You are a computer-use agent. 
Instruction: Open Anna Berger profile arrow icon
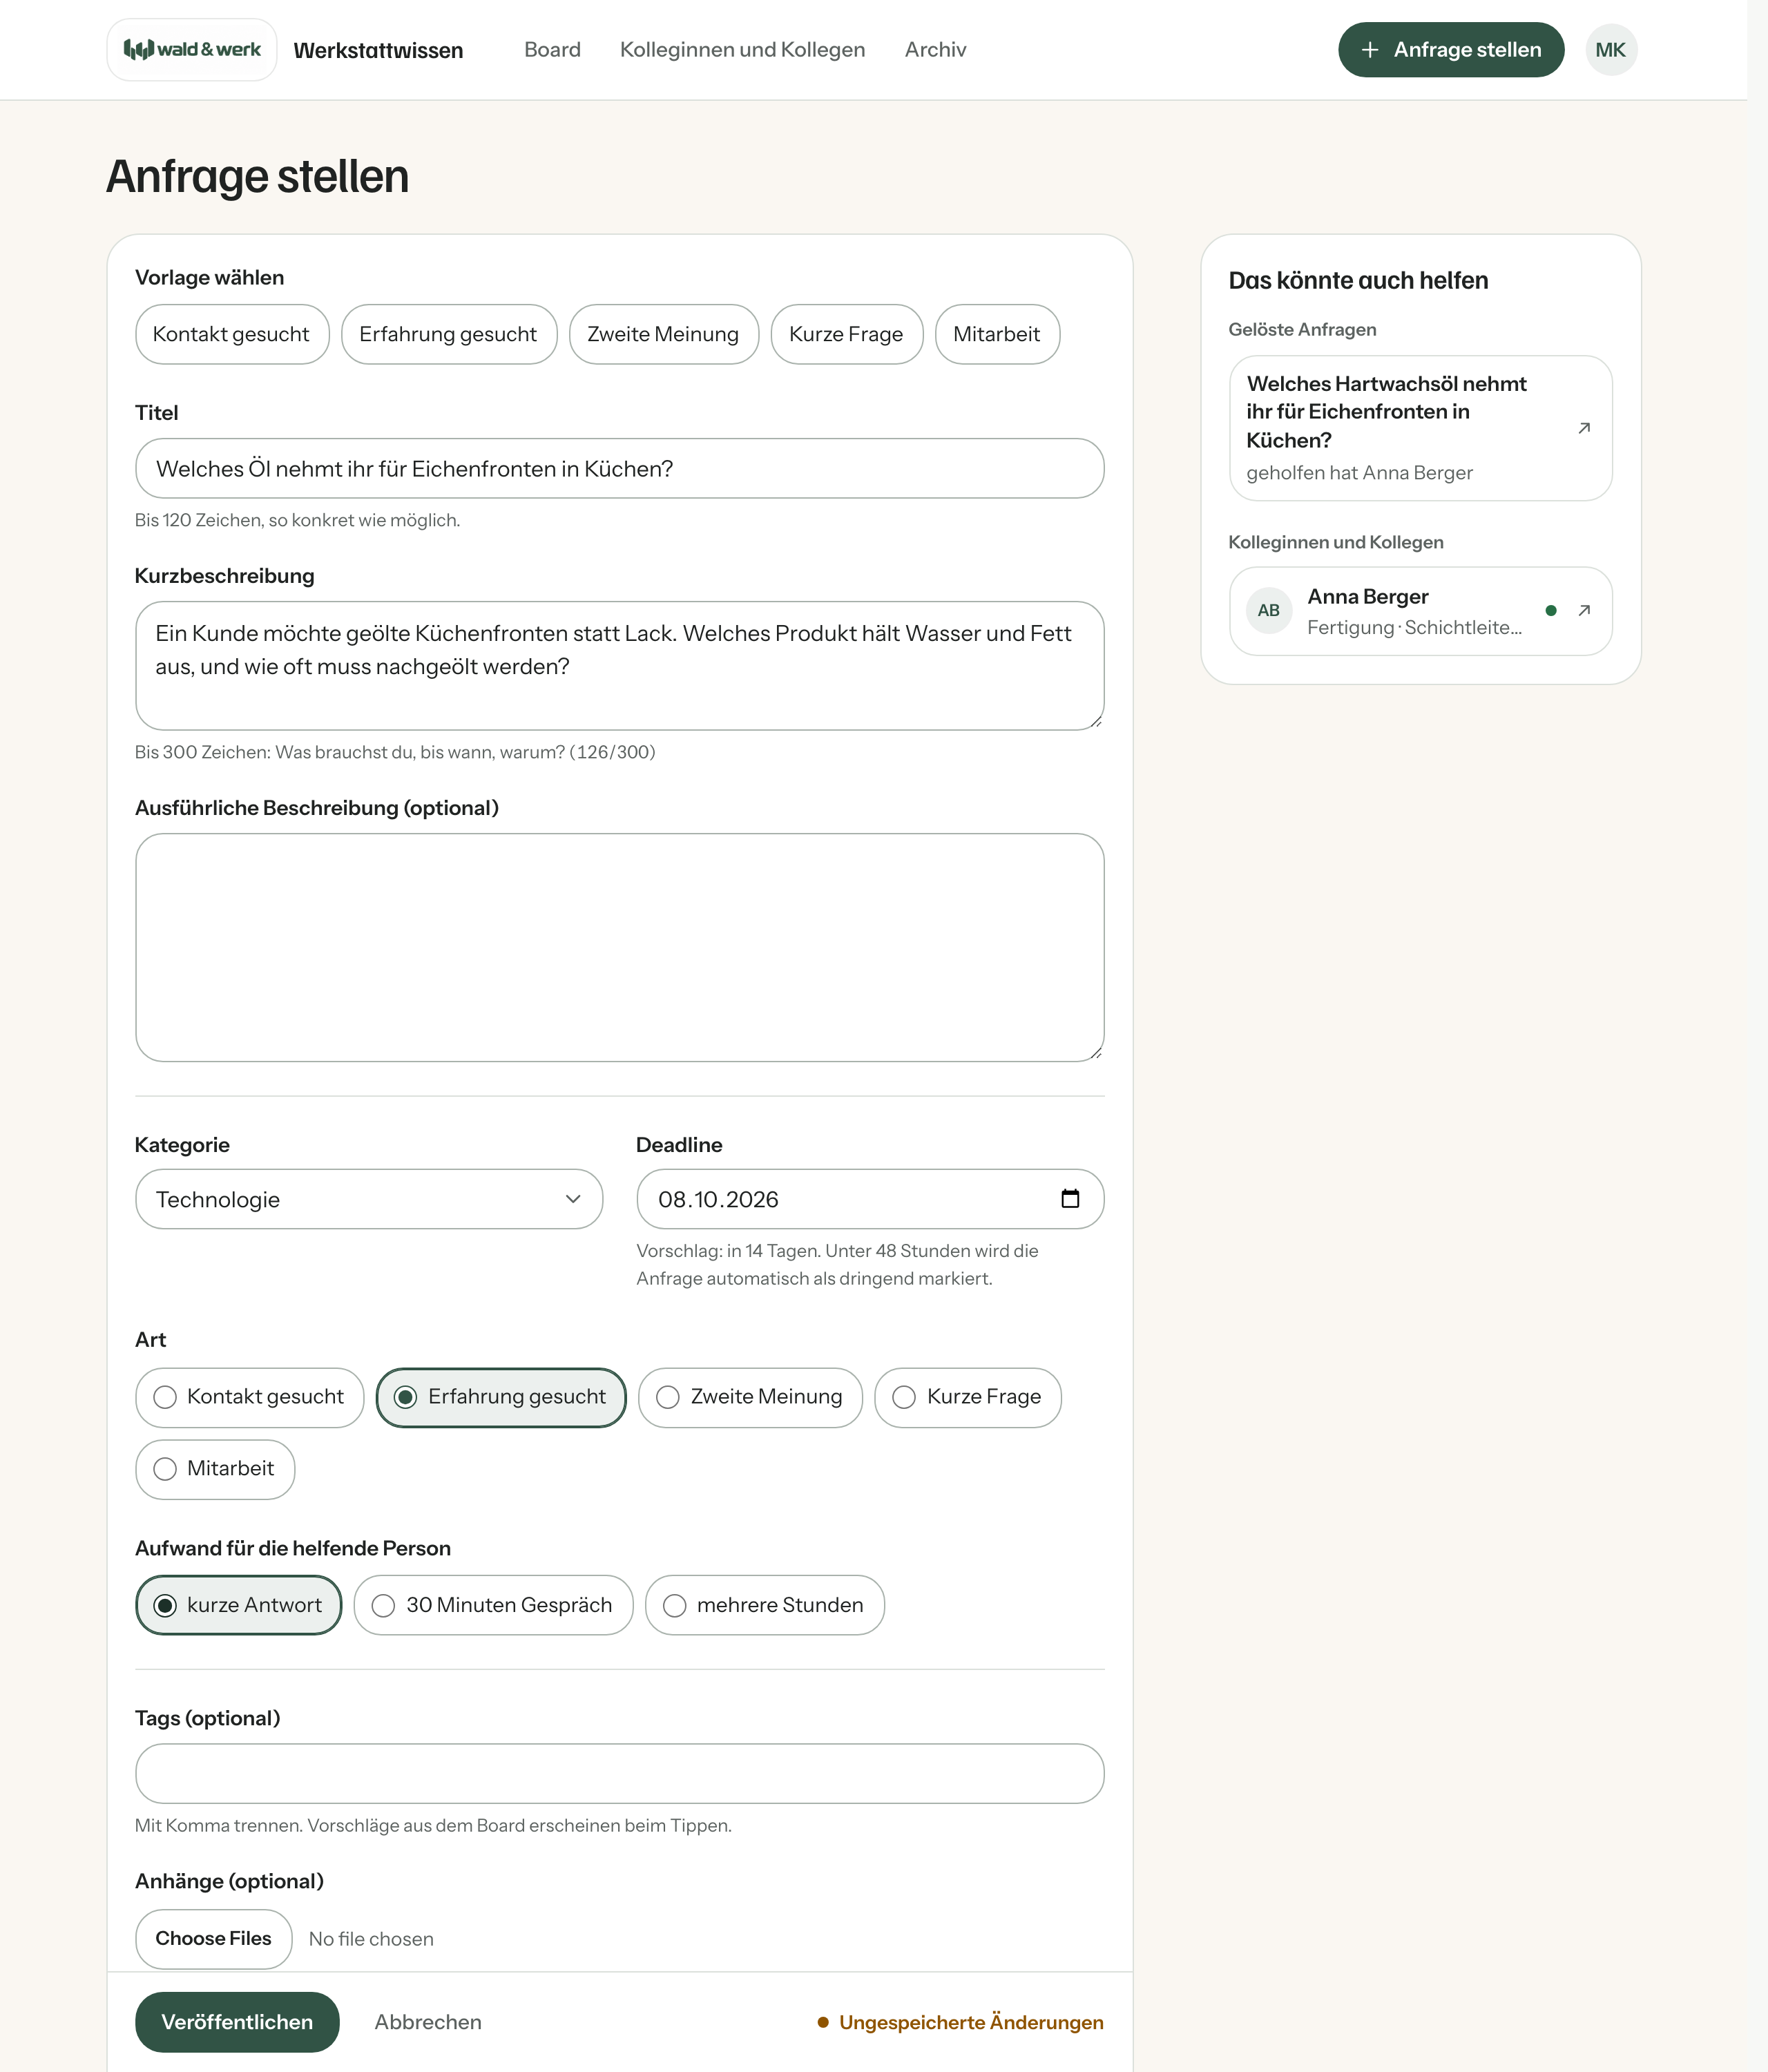point(1583,611)
